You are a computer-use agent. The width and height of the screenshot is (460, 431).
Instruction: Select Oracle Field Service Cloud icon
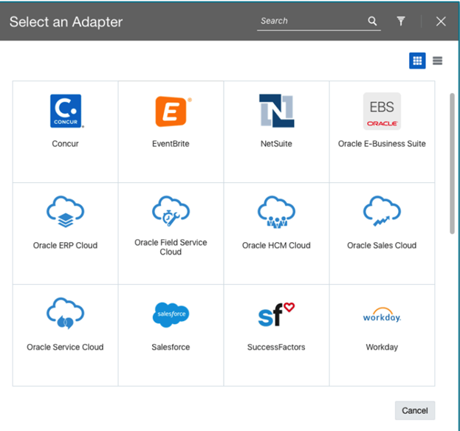(x=171, y=211)
